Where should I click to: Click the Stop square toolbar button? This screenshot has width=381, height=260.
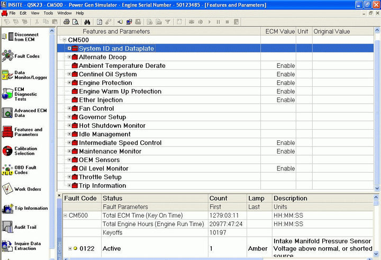click(x=227, y=22)
